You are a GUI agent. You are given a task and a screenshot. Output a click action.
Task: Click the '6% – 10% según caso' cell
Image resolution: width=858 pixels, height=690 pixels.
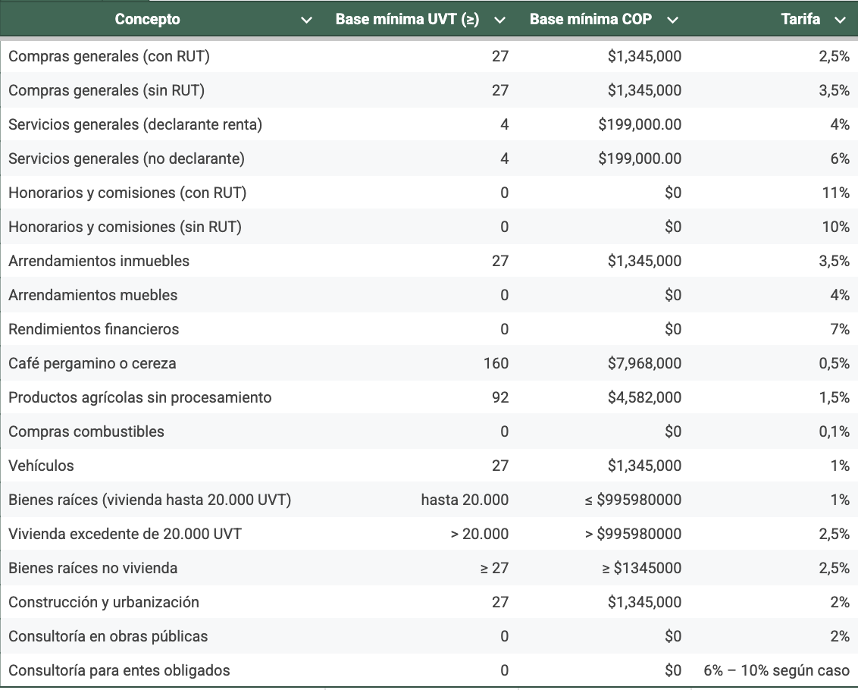coord(776,670)
